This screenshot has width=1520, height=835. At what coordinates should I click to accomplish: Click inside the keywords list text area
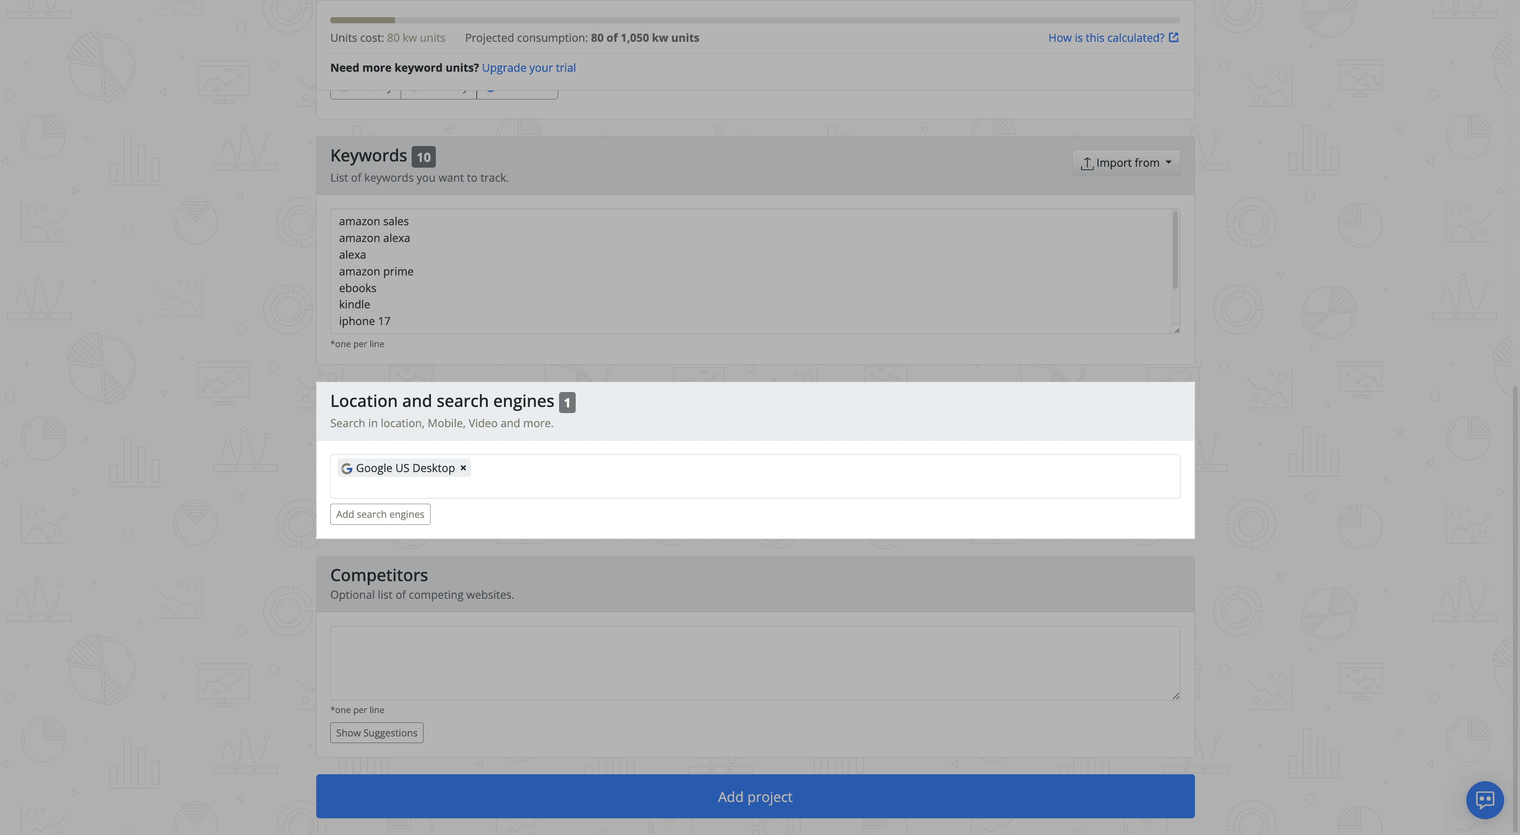click(x=750, y=271)
